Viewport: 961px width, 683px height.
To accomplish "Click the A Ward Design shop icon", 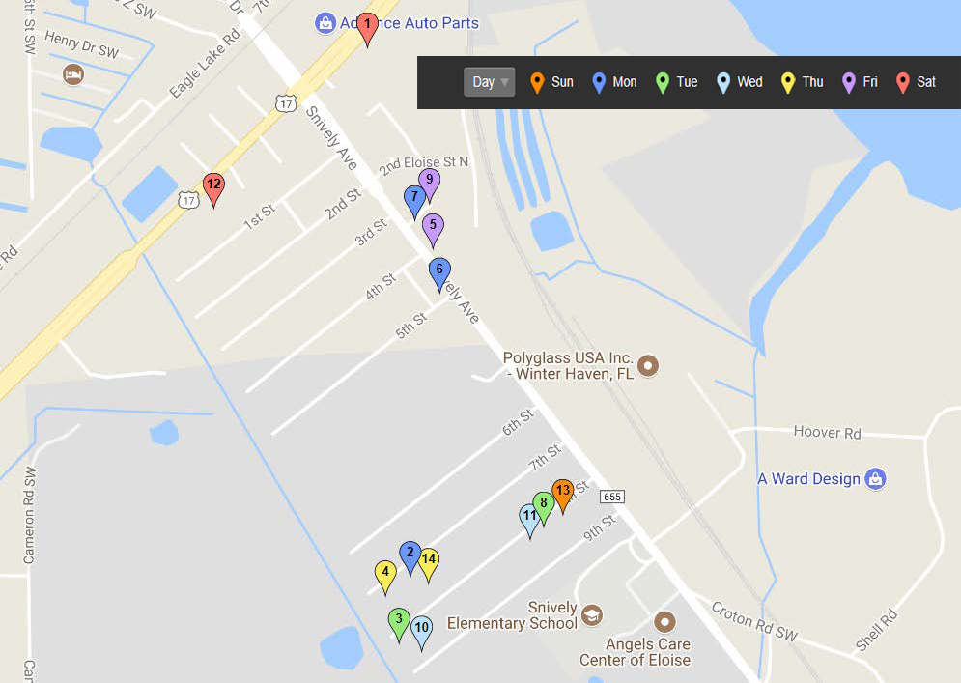I will point(875,479).
